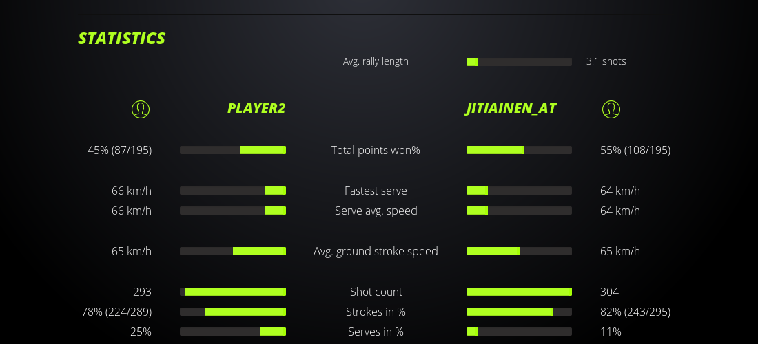Screen dimensions: 758x344
Task: Click the 78% (224/289) value
Action: click(x=116, y=312)
